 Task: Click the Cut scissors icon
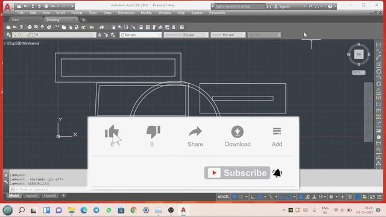click(57, 27)
